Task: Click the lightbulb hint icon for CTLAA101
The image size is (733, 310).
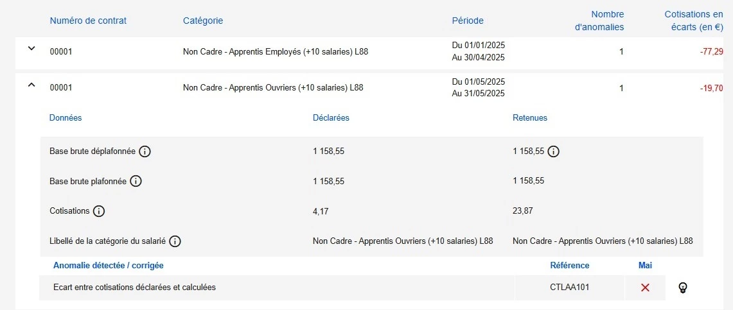Action: coord(683,288)
